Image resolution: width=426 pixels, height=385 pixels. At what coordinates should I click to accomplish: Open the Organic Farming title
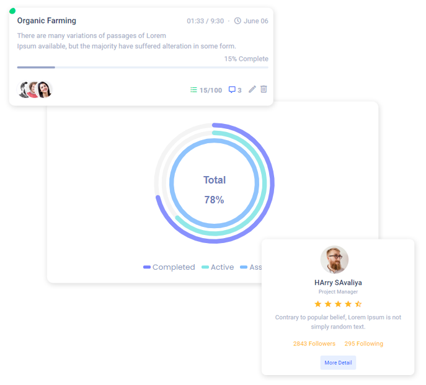point(47,20)
